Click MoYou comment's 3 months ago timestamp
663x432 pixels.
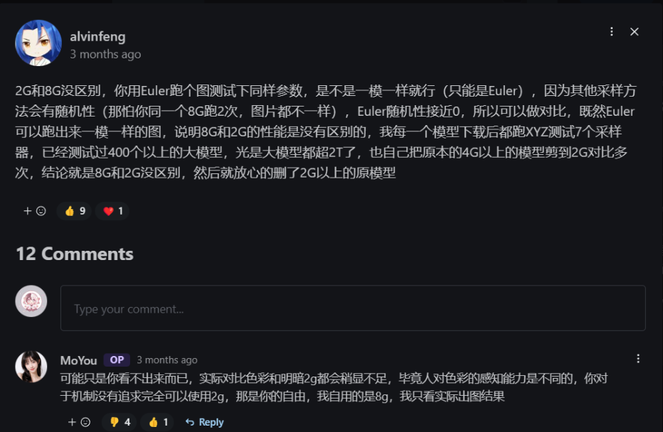167,360
